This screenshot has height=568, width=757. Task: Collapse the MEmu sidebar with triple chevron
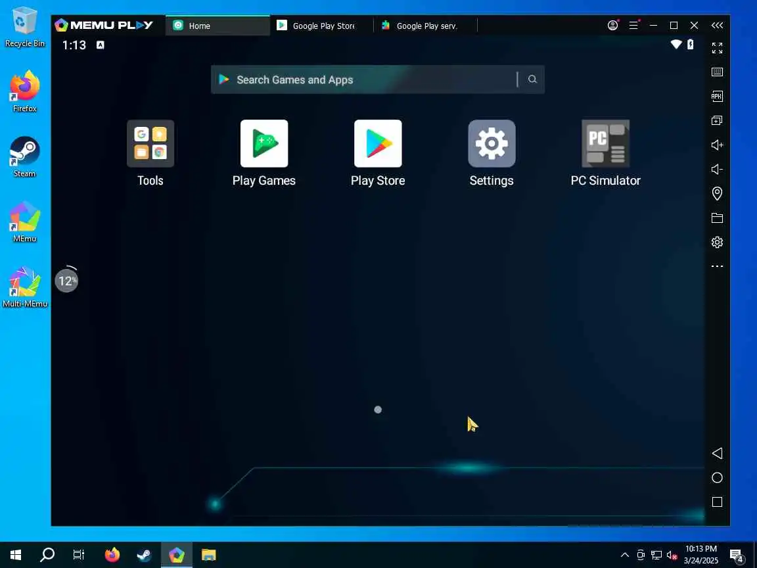click(717, 25)
